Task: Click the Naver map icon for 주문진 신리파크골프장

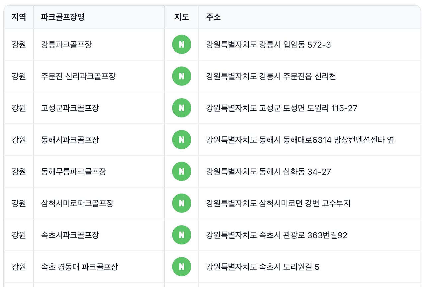Action: (181, 76)
